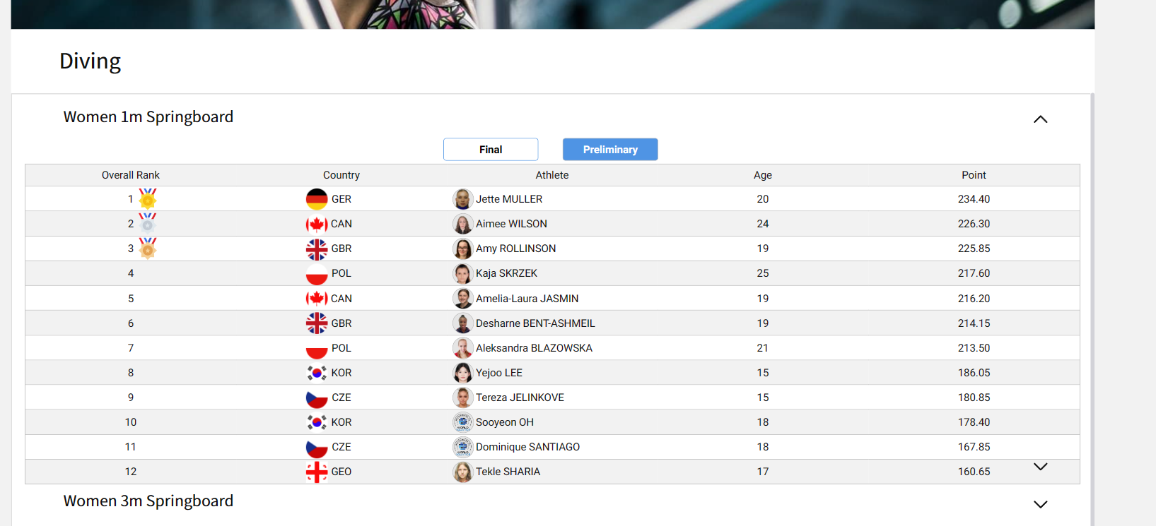Open Tekle SHARIA's profile photo
The image size is (1156, 526).
pyautogui.click(x=463, y=472)
